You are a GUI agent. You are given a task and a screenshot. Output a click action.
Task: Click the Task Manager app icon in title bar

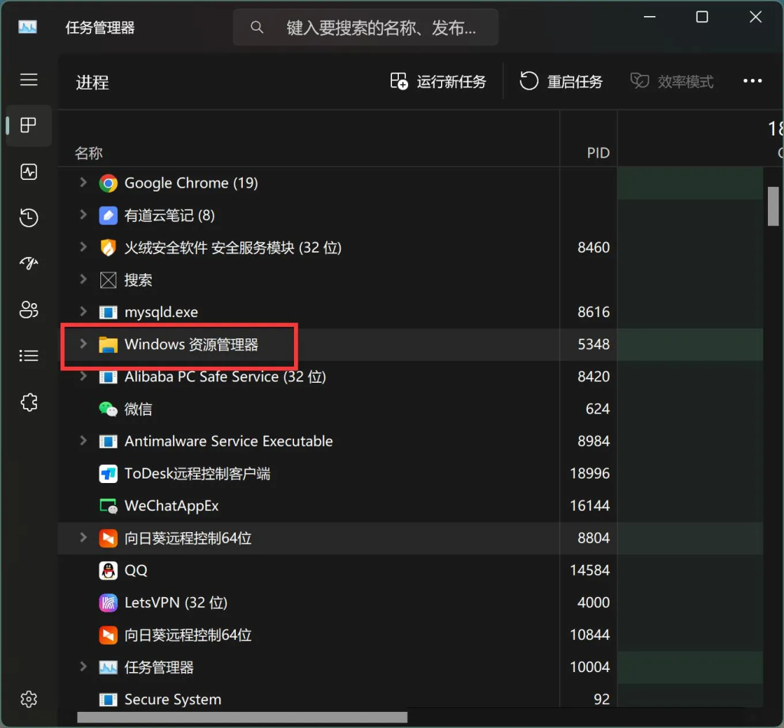[x=28, y=27]
